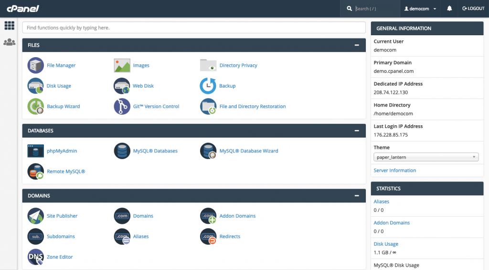Open the Backup Wizard text link
This screenshot has width=489, height=270.
64,106
